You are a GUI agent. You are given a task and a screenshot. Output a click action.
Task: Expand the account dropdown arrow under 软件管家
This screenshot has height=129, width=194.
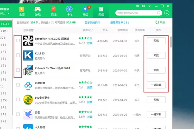(x=9, y=13)
